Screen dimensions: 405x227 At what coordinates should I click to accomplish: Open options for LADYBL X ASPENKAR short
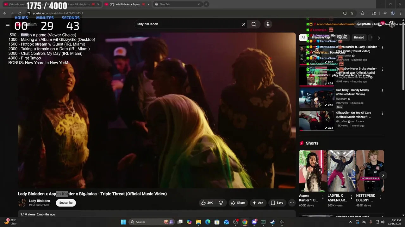point(351,197)
